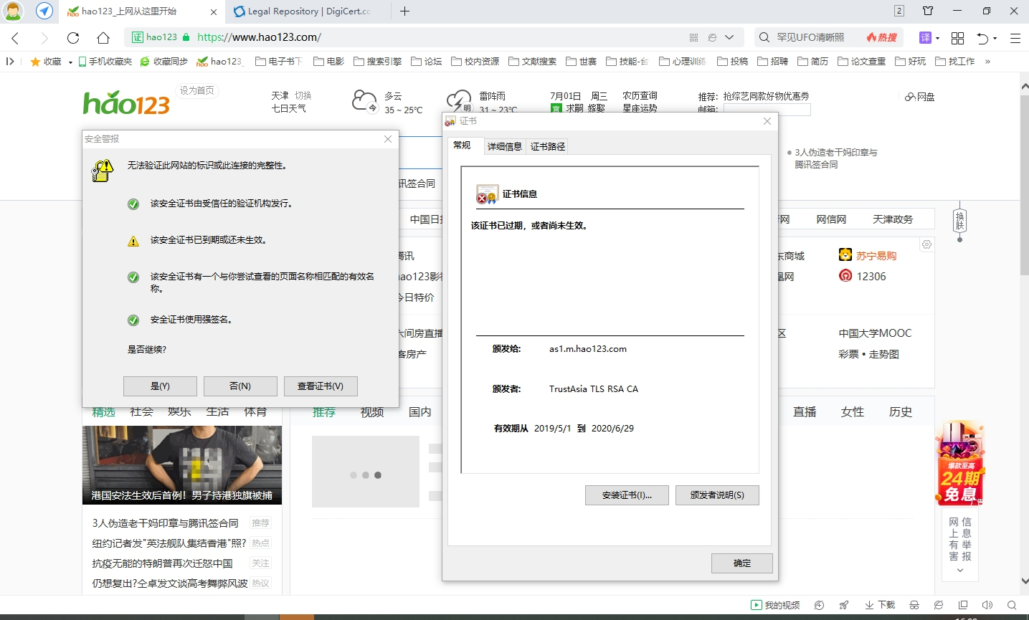1029x620 pixels.
Task: Open 中国大学MOOC link
Action: [x=875, y=333]
